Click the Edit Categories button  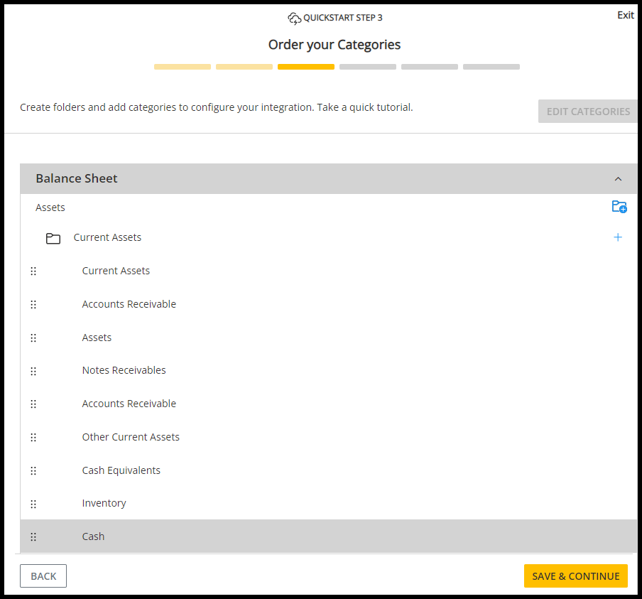tap(587, 112)
